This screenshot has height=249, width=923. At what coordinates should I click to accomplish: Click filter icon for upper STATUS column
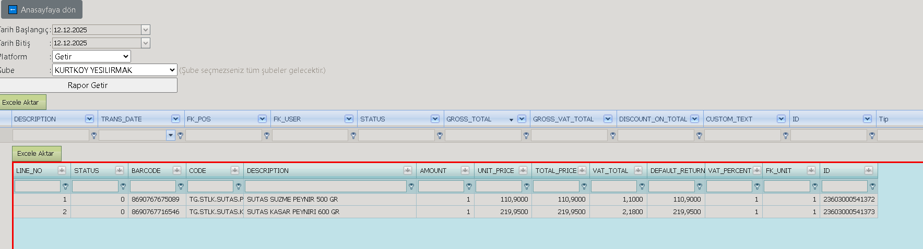coord(440,135)
